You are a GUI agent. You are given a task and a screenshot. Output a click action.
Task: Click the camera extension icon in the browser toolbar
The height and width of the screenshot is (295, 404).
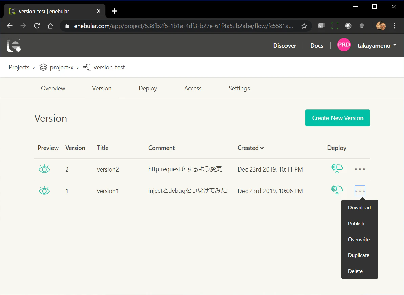tap(321, 26)
